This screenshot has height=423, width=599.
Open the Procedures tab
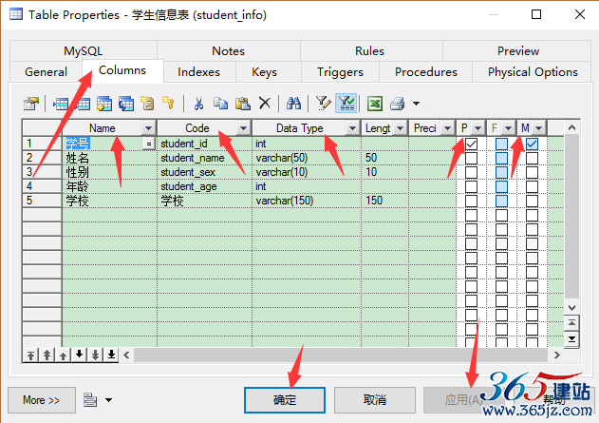point(426,72)
